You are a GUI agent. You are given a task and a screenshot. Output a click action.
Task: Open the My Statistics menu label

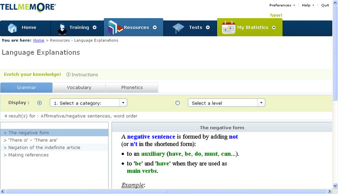point(253,27)
